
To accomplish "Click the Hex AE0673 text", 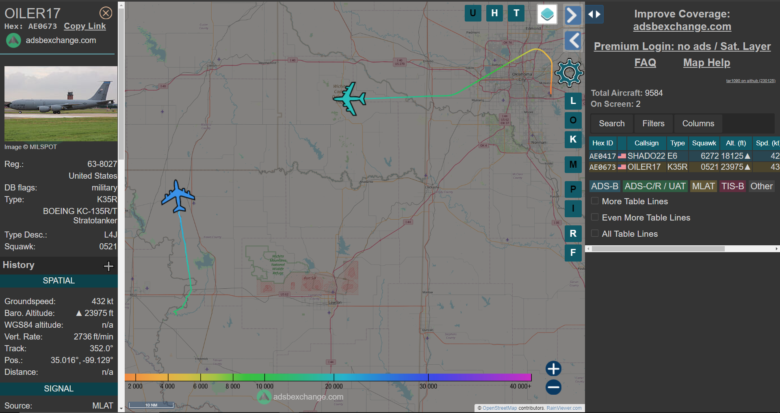I will click(30, 26).
